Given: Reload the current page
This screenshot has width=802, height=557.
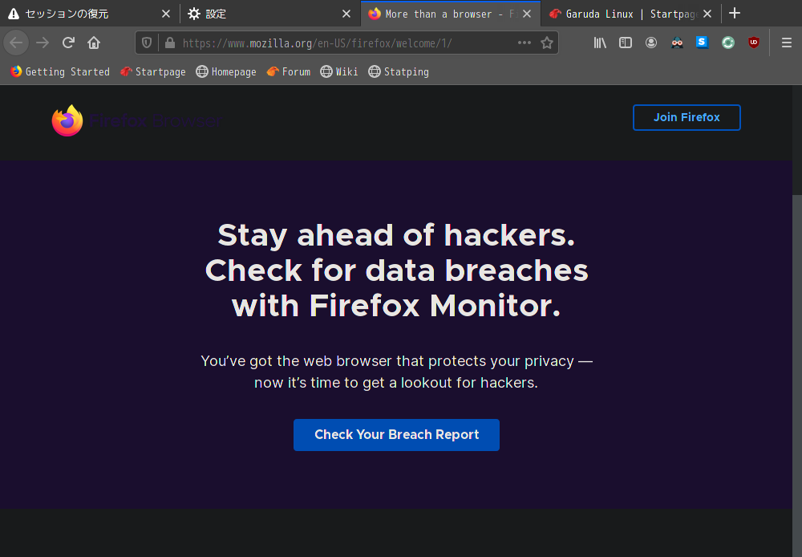Looking at the screenshot, I should click(x=68, y=43).
